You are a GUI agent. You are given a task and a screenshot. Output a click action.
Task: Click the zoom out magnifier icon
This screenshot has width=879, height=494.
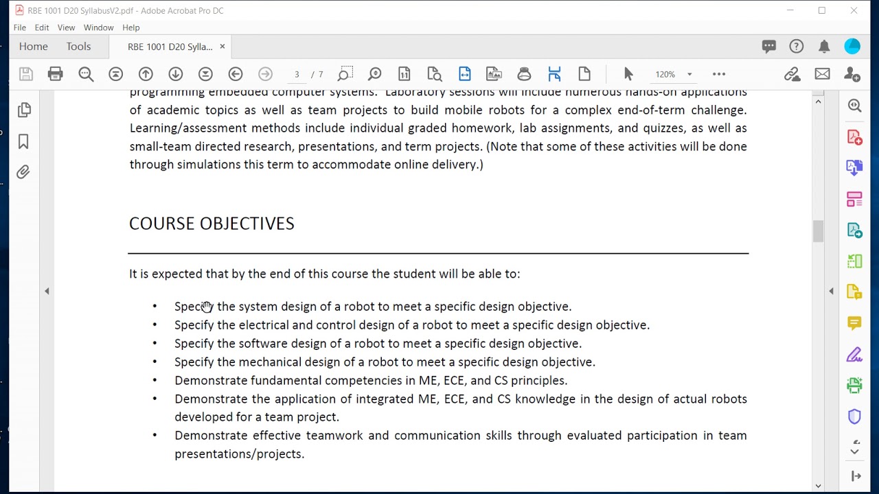86,74
